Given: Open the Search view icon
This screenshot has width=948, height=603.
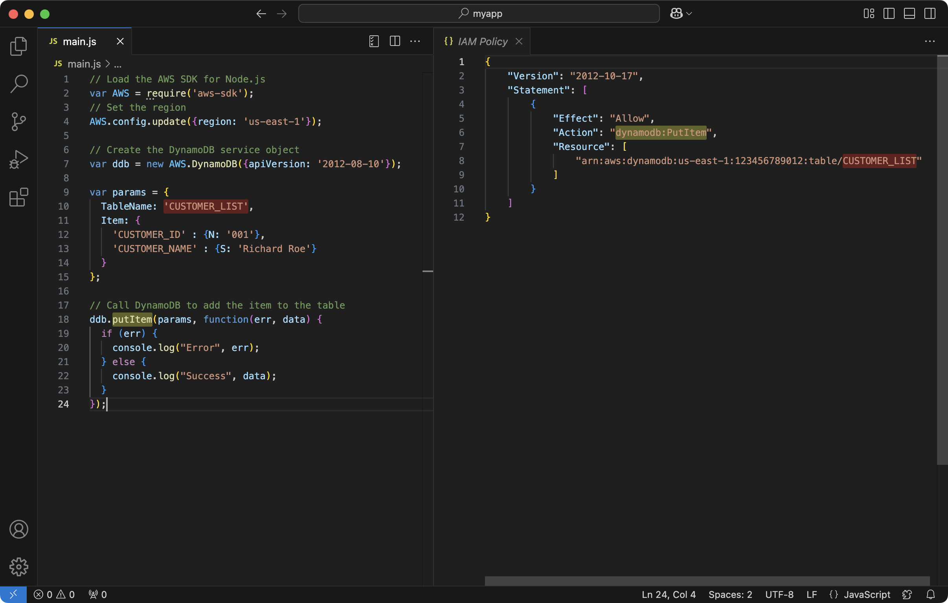Looking at the screenshot, I should 18,84.
